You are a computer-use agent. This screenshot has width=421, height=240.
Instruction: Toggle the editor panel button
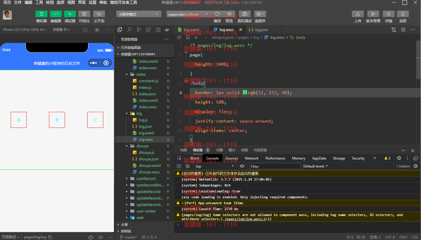[x=56, y=14]
